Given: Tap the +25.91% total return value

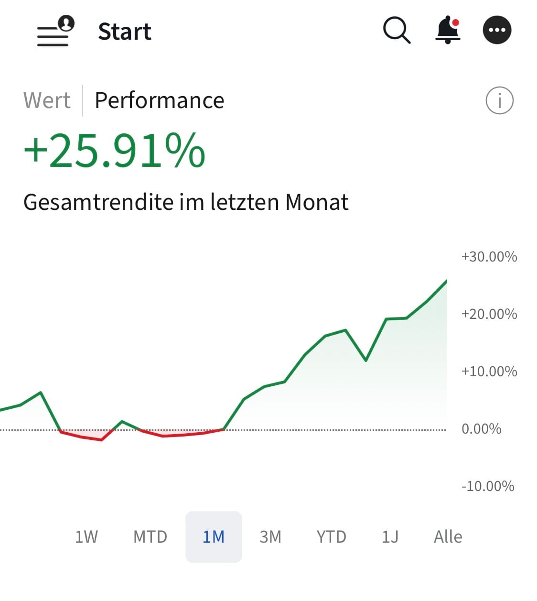Looking at the screenshot, I should pyautogui.click(x=115, y=151).
